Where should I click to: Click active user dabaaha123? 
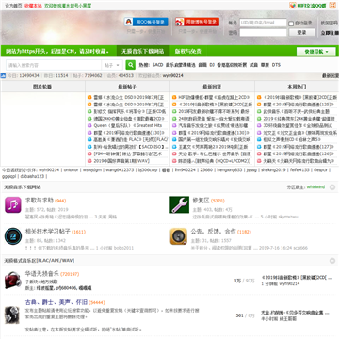(x=32, y=176)
